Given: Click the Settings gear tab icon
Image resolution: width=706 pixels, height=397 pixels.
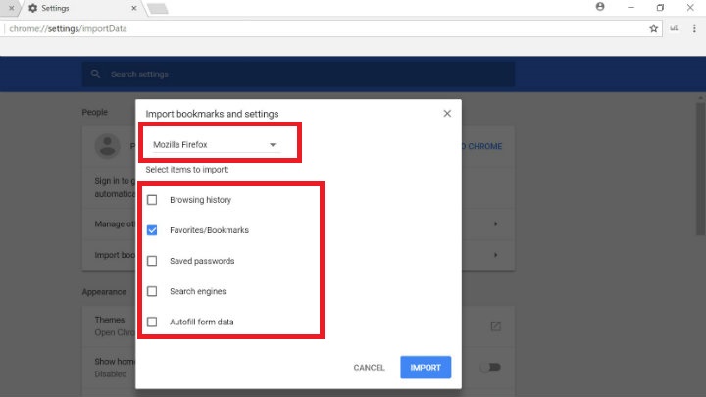Looking at the screenshot, I should [x=33, y=8].
